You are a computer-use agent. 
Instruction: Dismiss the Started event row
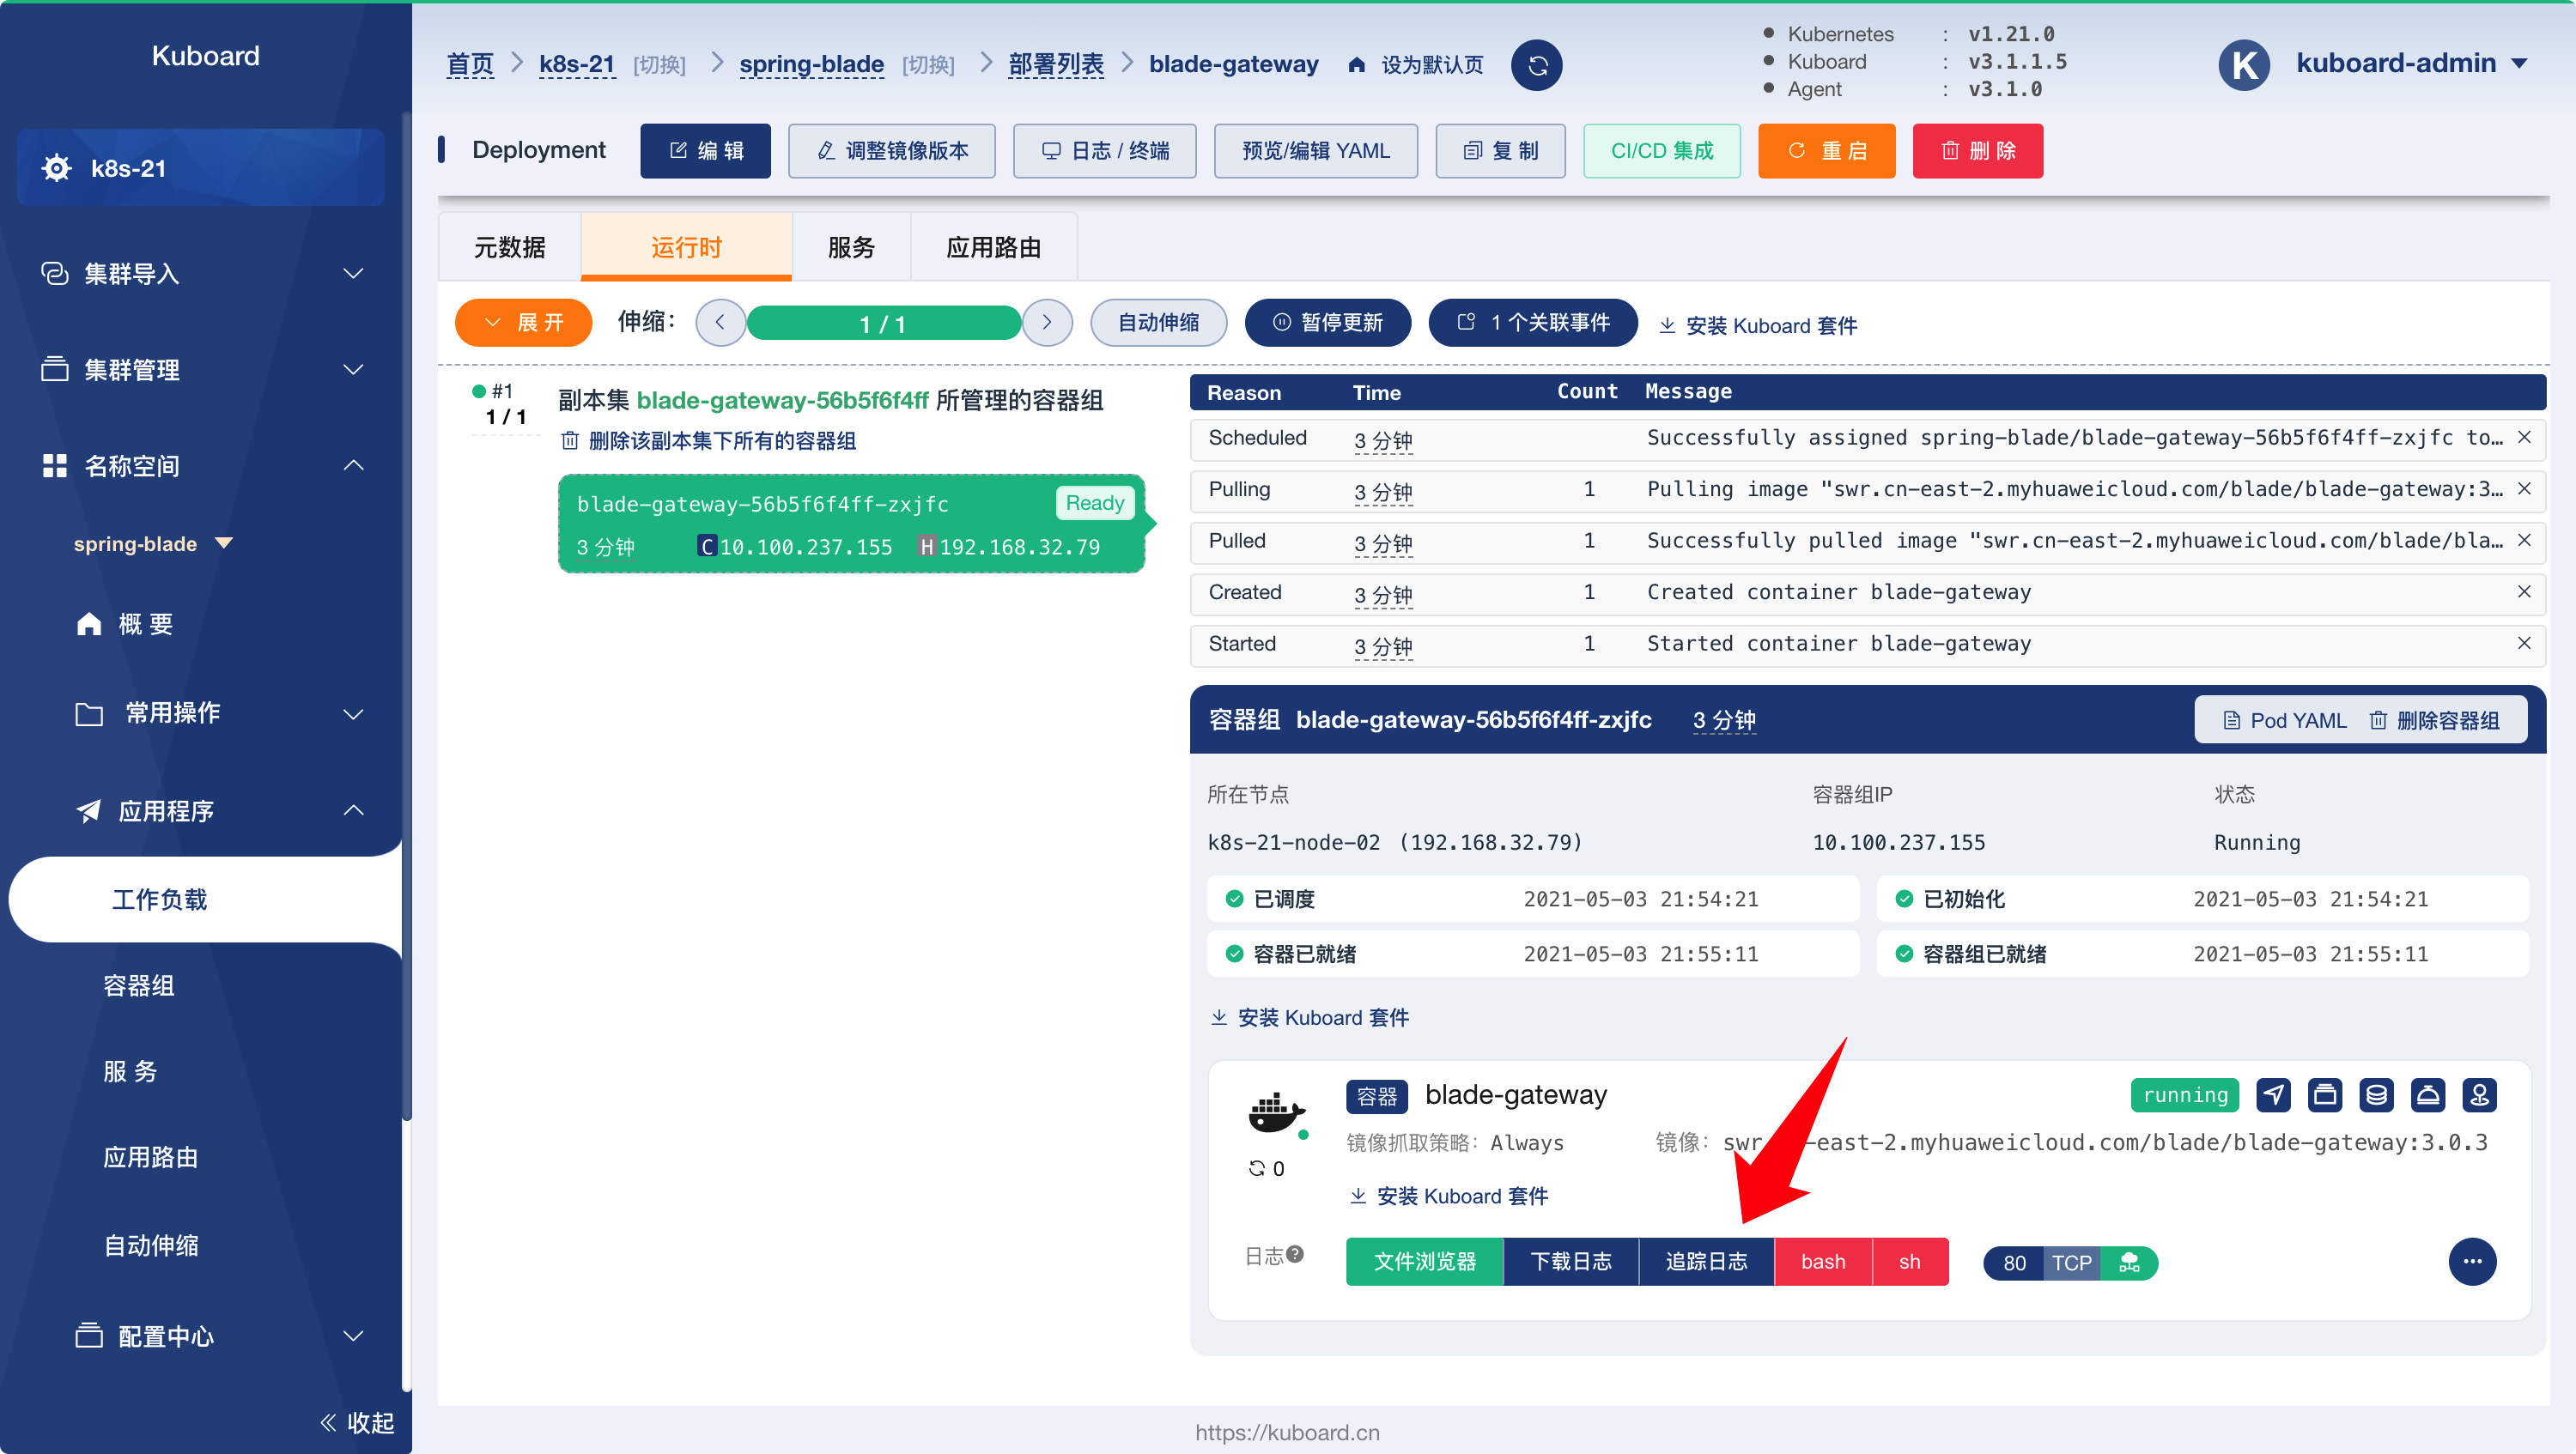2524,644
